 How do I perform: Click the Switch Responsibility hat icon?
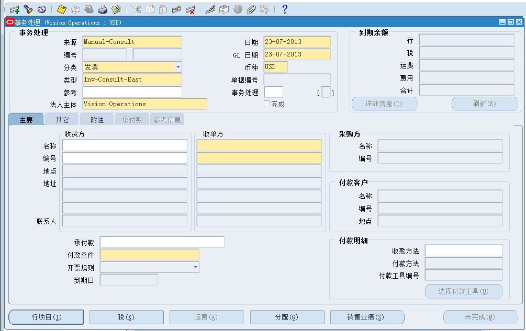tap(89, 9)
